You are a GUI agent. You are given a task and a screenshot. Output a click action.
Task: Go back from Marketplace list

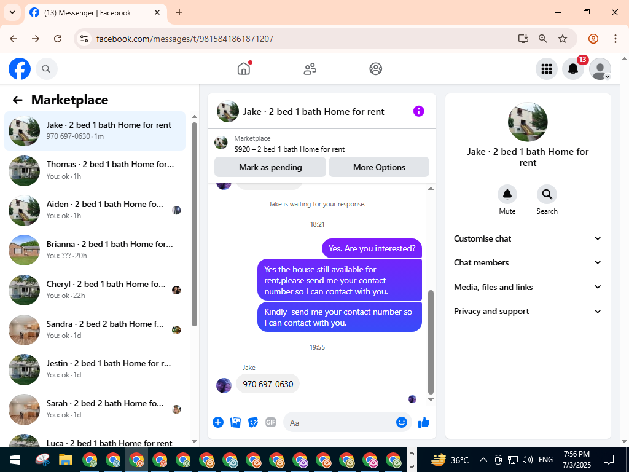click(x=18, y=100)
